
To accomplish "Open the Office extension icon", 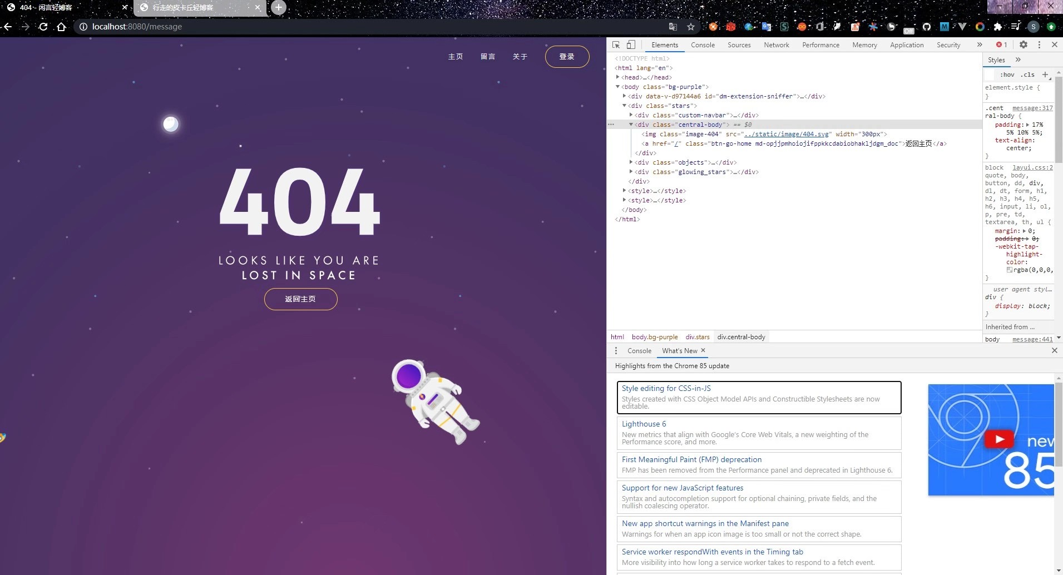I will 820,27.
